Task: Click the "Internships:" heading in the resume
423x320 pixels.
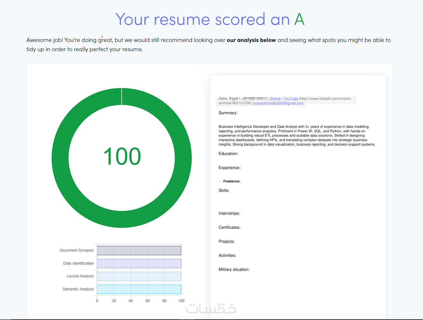Action: click(229, 214)
